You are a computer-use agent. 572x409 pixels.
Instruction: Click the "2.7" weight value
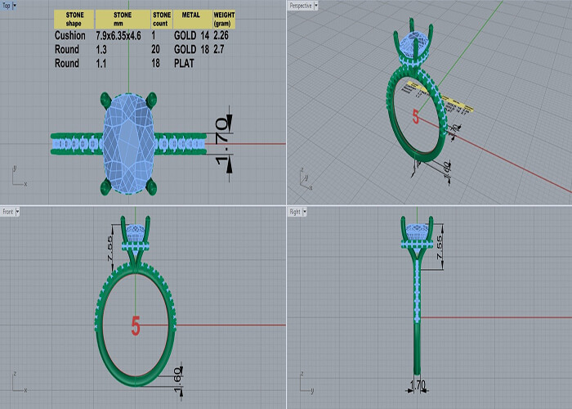[x=219, y=49]
